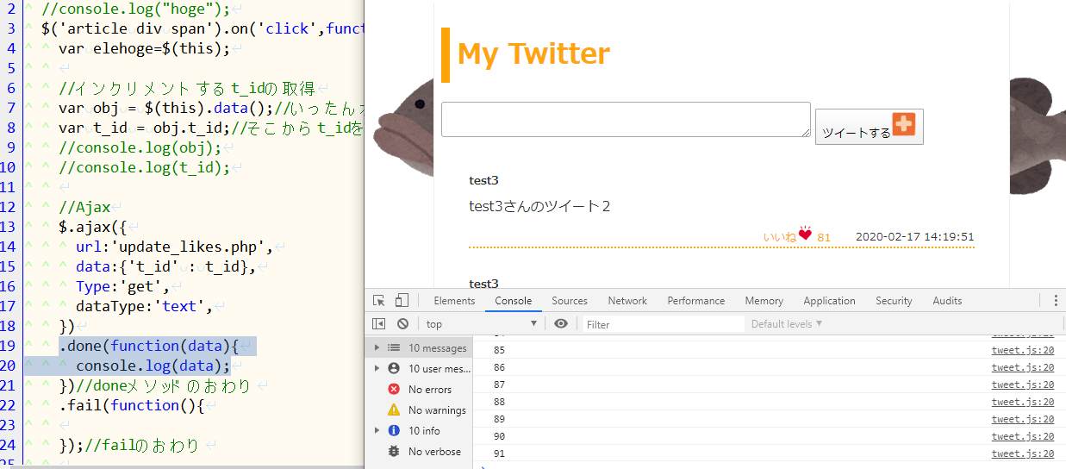Expand the 10 info group
Image resolution: width=1066 pixels, height=469 pixels.
click(376, 431)
